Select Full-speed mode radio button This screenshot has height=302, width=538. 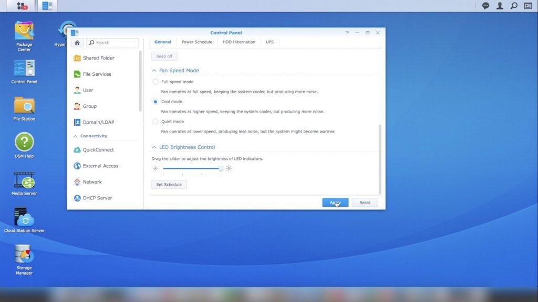coord(156,82)
